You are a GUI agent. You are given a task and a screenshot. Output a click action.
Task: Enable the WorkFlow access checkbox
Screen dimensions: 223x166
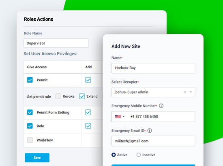30,140
